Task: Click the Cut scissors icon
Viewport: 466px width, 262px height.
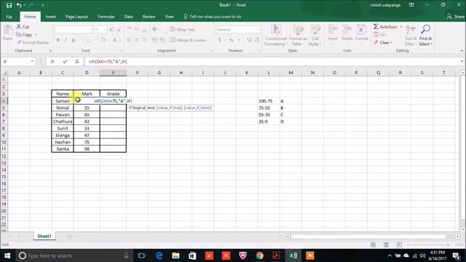Action: tap(19, 27)
